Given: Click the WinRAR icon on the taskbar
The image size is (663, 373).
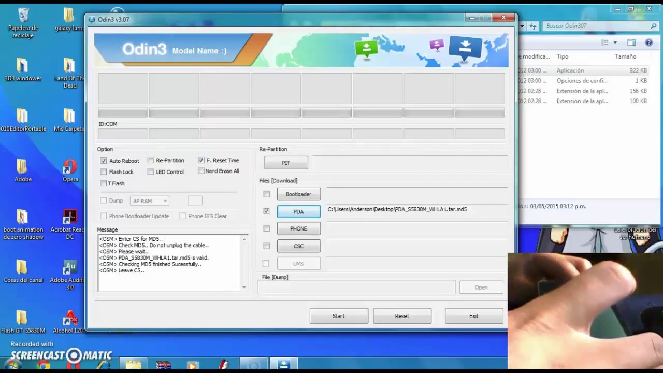Looking at the screenshot, I should point(163,365).
